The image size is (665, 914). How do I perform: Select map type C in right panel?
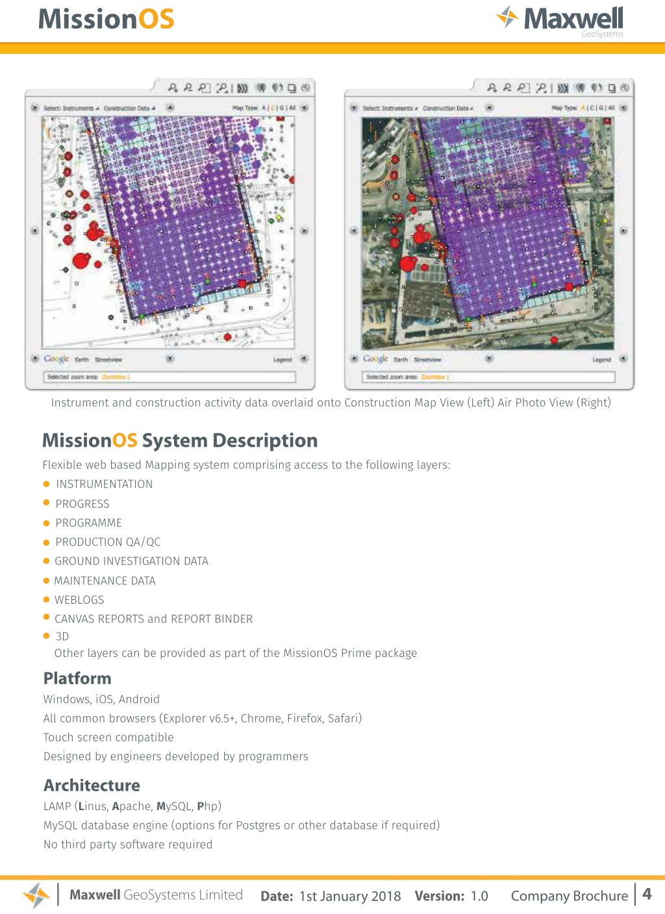[x=592, y=108]
